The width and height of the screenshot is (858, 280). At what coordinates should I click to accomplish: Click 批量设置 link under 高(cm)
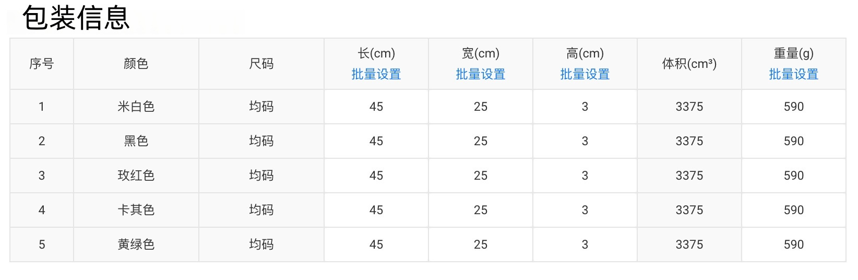coord(585,75)
